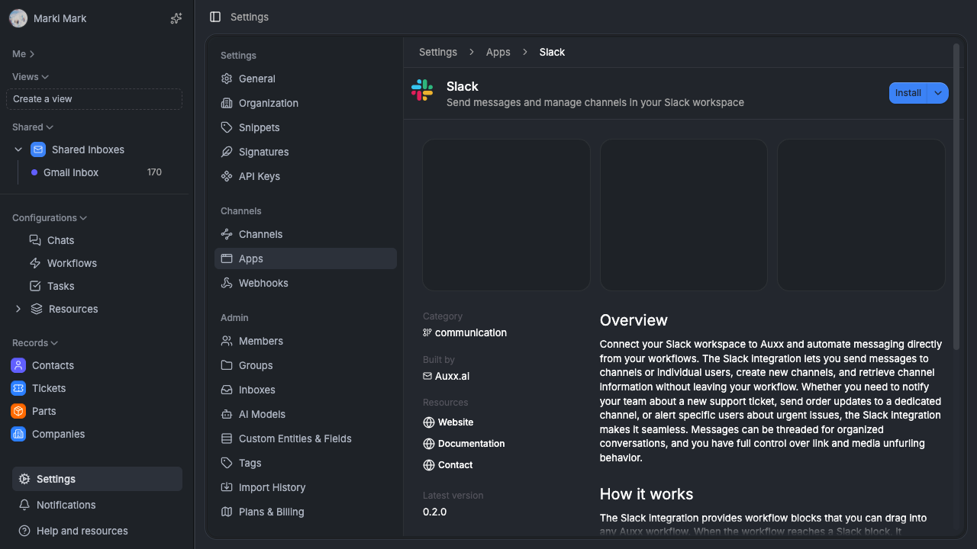Viewport: 977px width, 549px height.
Task: Click the Shared Inboxes mail icon
Action: pyautogui.click(x=38, y=149)
